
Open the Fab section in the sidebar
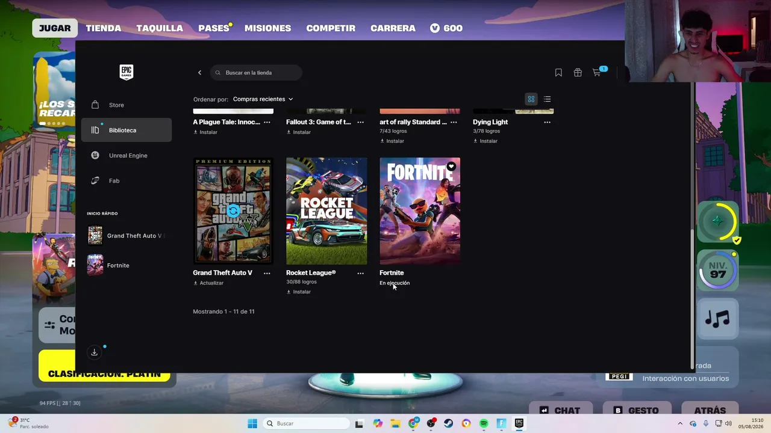point(126,180)
